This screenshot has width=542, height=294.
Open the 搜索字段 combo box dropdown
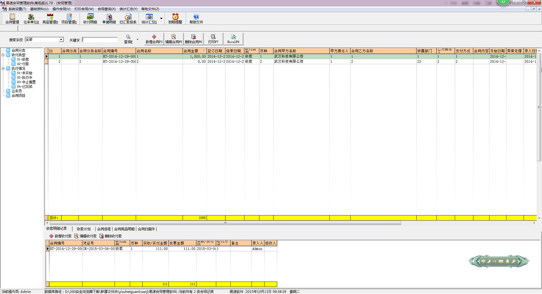click(x=61, y=40)
